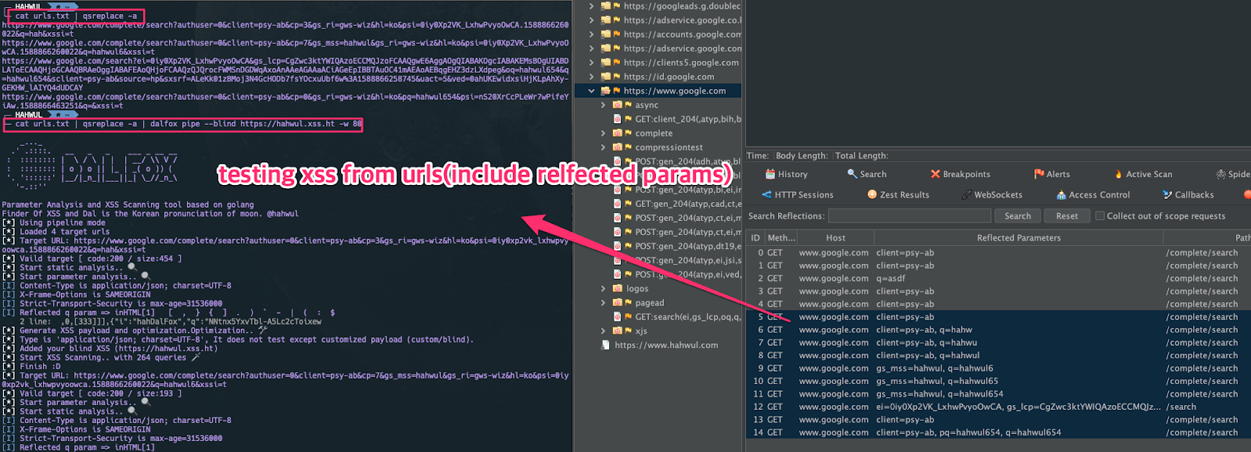Click the async folder icon in Sites tree

(x=618, y=105)
